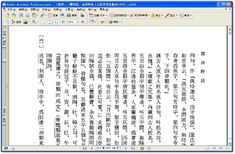This screenshot has width=235, height=154.
Task: Click the zoom in plus button
Action: pyautogui.click(x=83, y=22)
